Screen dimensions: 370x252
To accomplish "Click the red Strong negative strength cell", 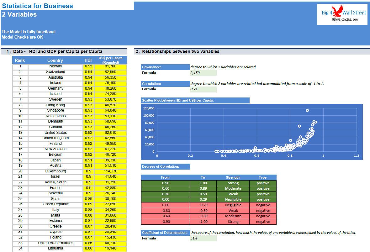I will point(233,222).
